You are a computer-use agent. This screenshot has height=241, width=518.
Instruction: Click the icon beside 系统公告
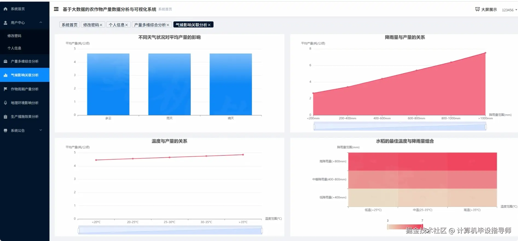pyautogui.click(x=5, y=130)
